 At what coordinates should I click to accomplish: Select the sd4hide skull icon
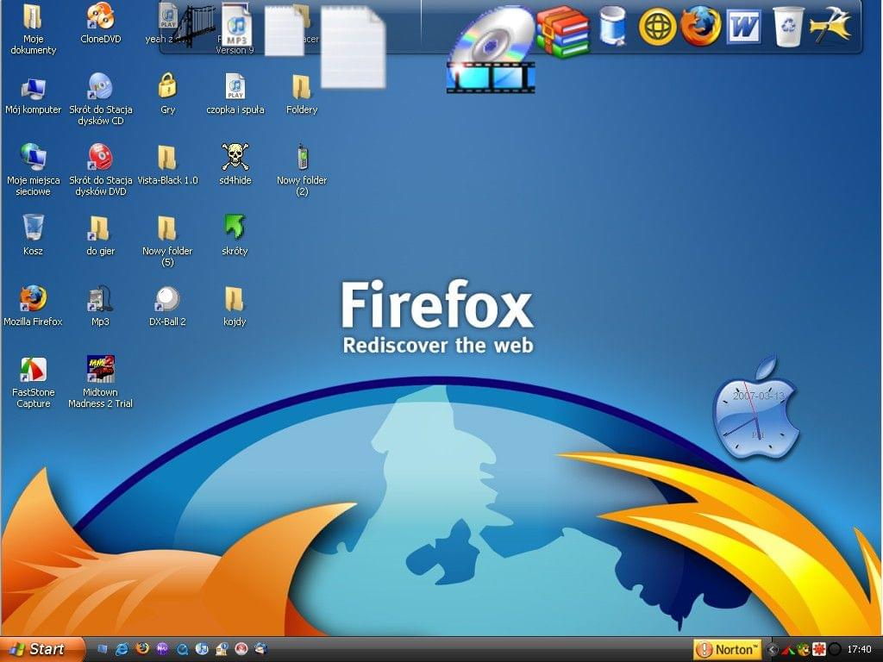point(235,158)
